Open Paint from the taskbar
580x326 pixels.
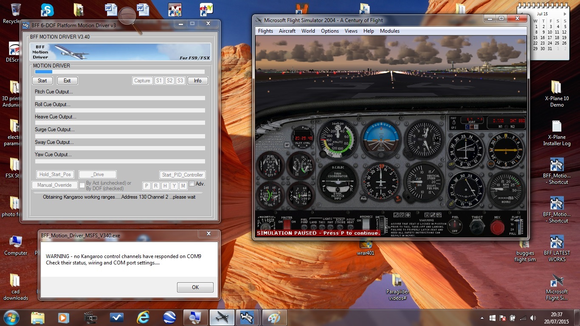point(274,317)
